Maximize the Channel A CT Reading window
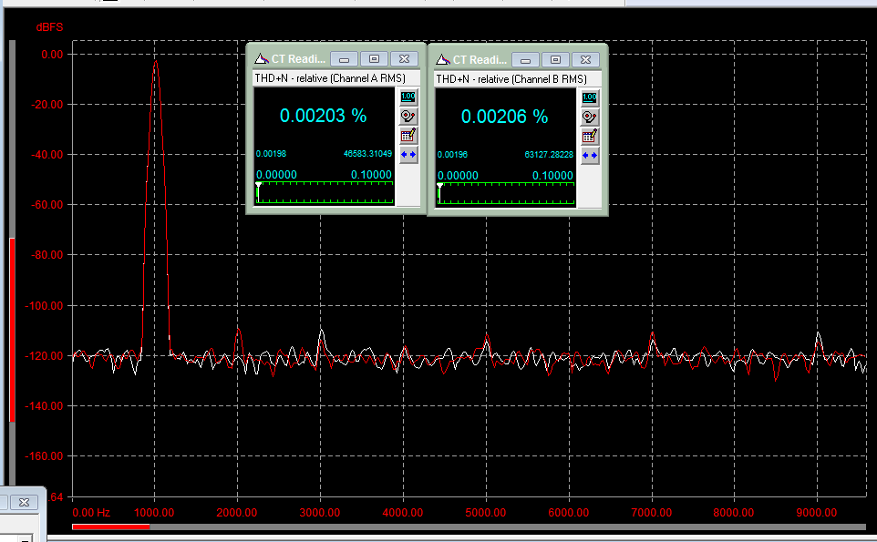The height and width of the screenshot is (542, 877). [x=374, y=58]
